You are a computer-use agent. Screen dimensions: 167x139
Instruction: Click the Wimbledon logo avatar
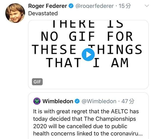pos(37,101)
